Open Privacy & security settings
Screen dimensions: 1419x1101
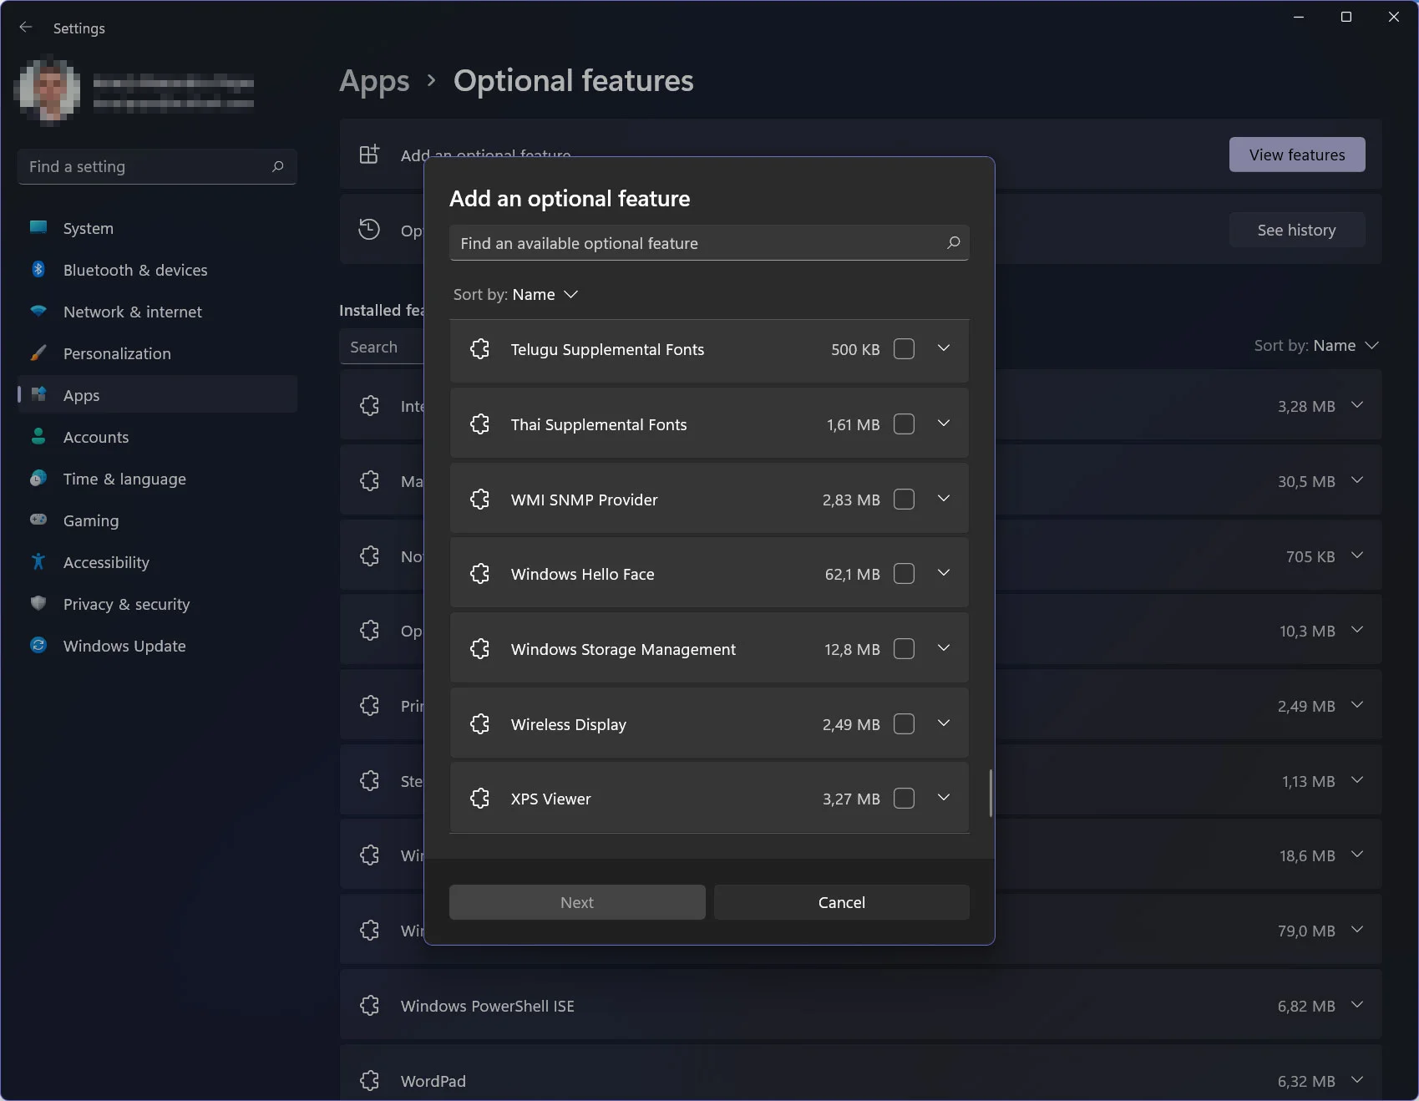coord(157,604)
